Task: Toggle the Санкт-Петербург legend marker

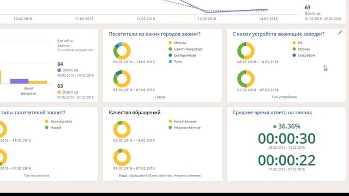Action: pyautogui.click(x=170, y=49)
